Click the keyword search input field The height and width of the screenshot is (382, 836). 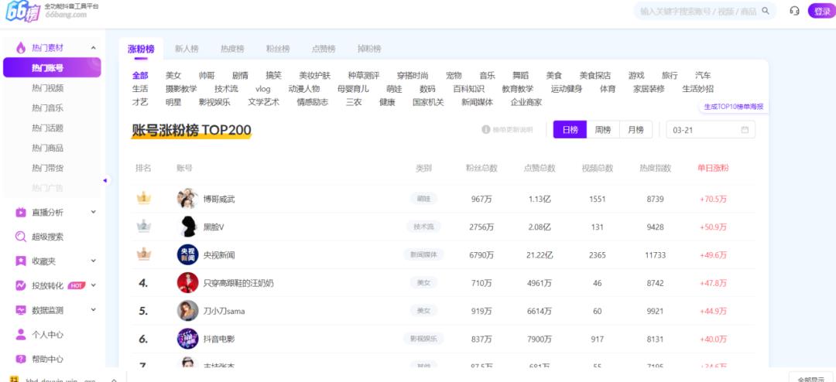[697, 11]
